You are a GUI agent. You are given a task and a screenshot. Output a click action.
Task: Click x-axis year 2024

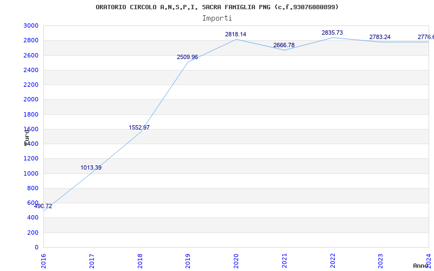pos(429,261)
